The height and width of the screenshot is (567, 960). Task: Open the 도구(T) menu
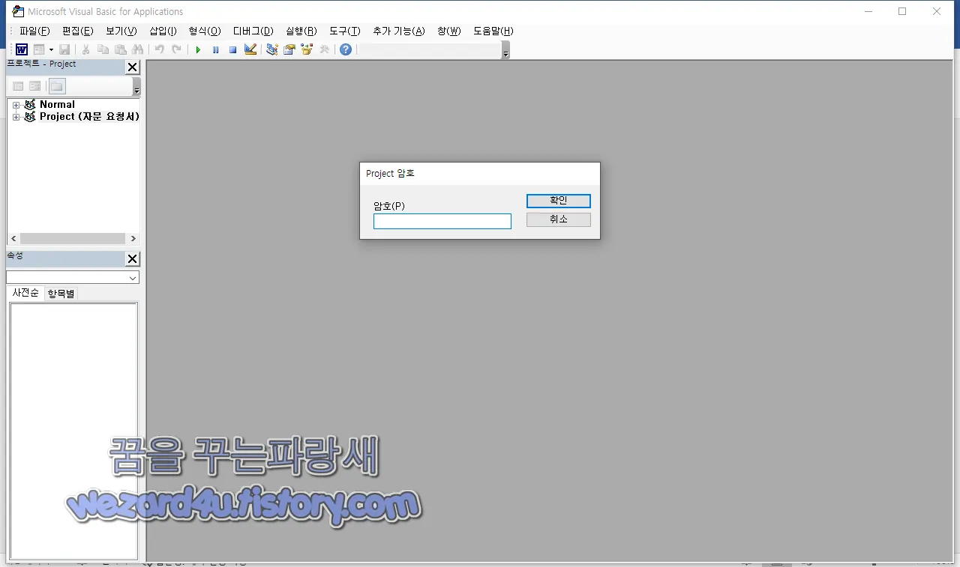(345, 31)
